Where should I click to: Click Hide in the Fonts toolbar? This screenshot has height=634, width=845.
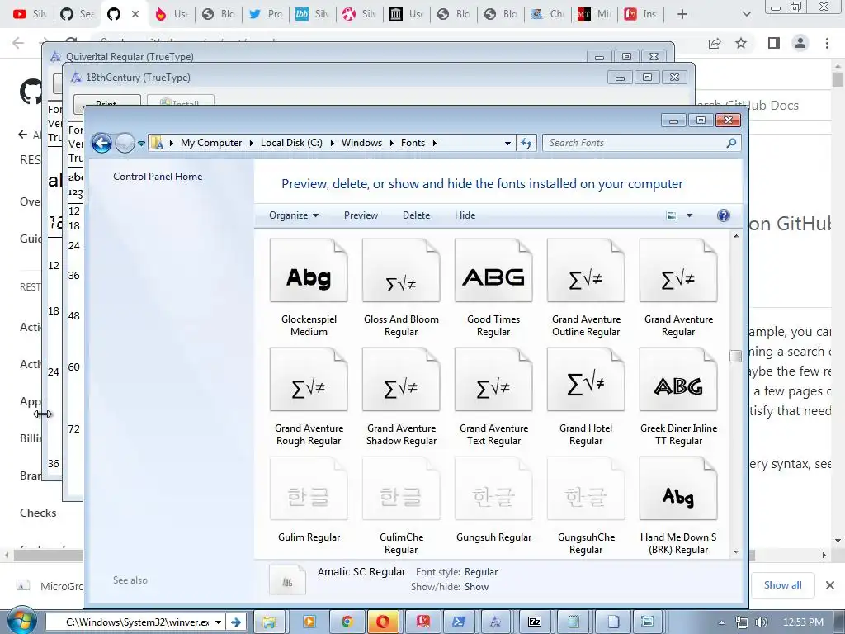(x=465, y=215)
